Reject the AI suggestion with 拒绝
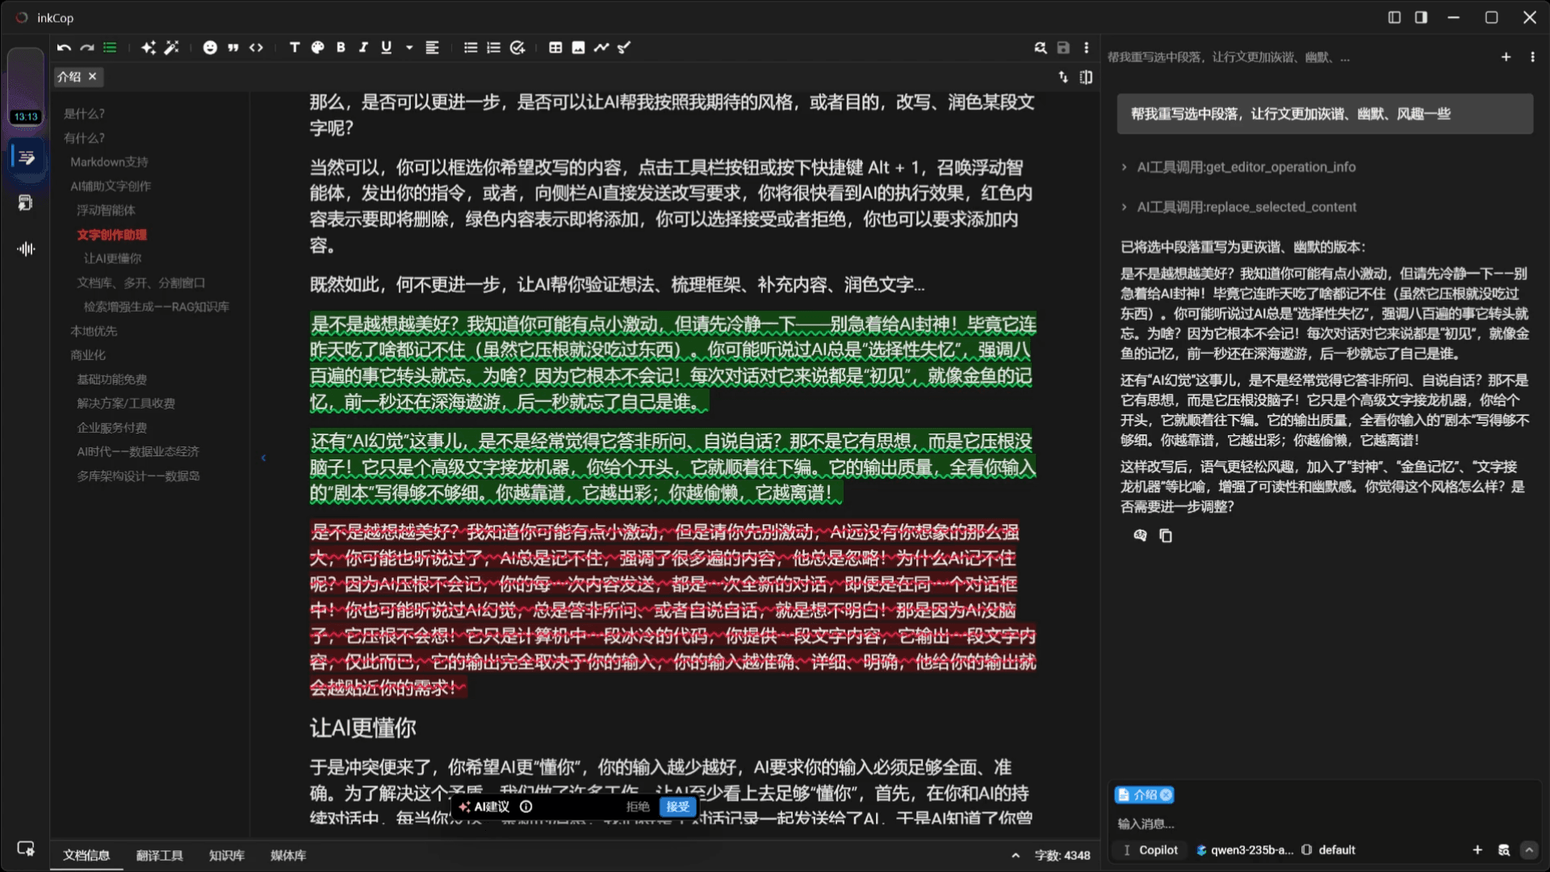Viewport: 1550px width, 872px height. point(637,807)
